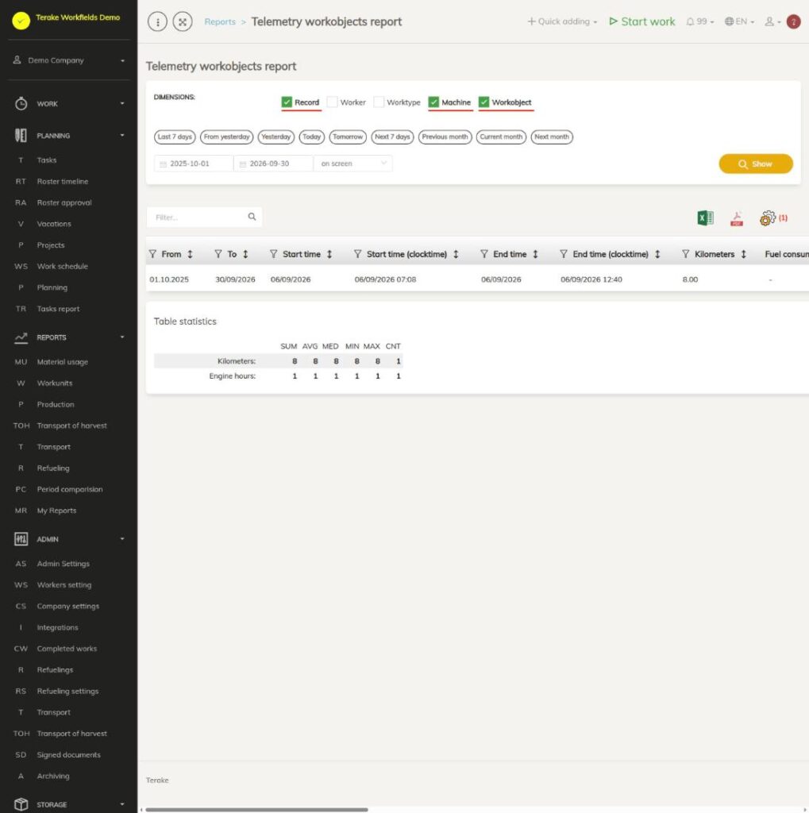809x813 pixels.
Task: Sort the From column arrows
Action: coord(191,254)
